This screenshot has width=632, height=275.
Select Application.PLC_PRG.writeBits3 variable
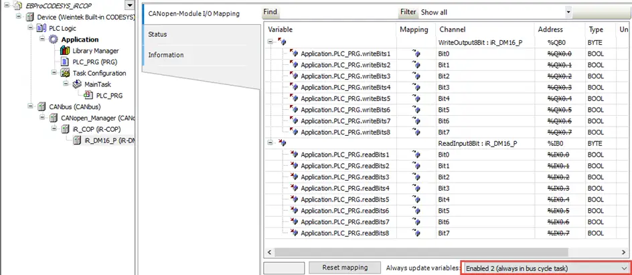[x=345, y=76]
